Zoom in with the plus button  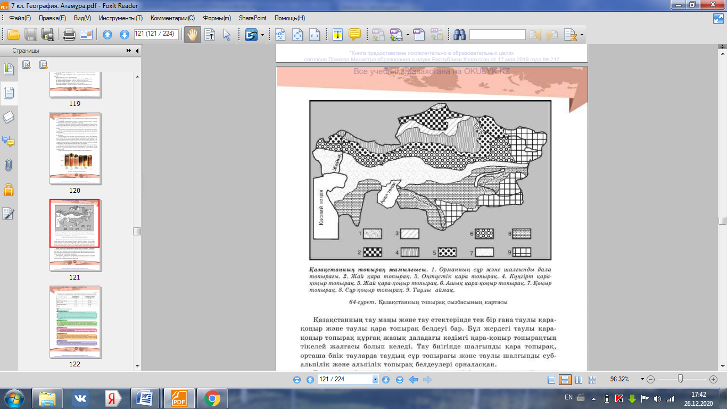[714, 379]
